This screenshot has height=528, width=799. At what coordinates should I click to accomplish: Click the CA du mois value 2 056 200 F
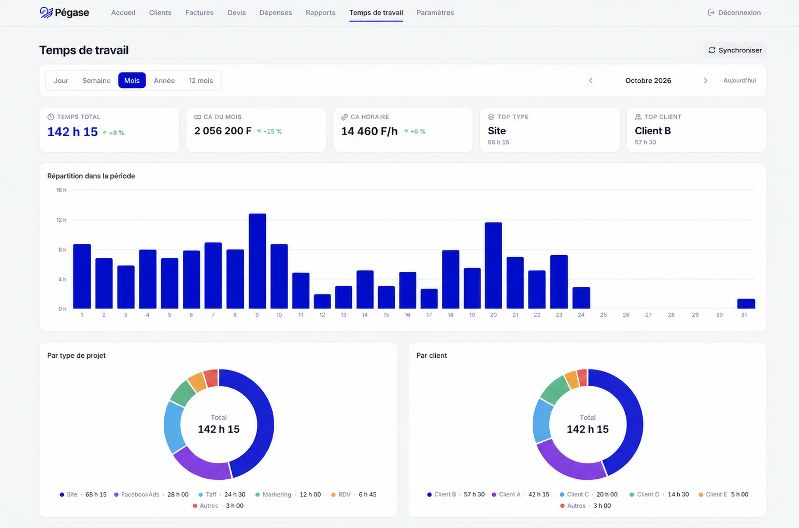(223, 131)
